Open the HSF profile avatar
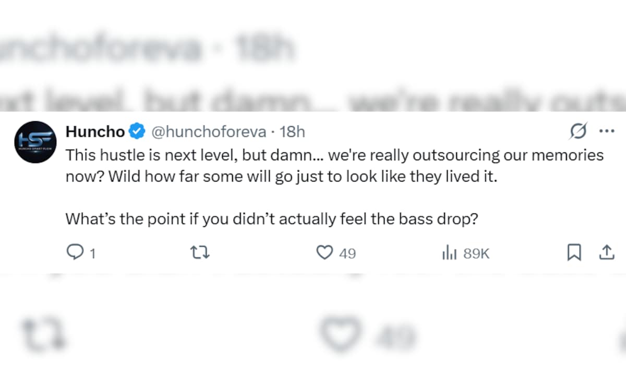Image resolution: width=626 pixels, height=385 pixels. pyautogui.click(x=35, y=142)
